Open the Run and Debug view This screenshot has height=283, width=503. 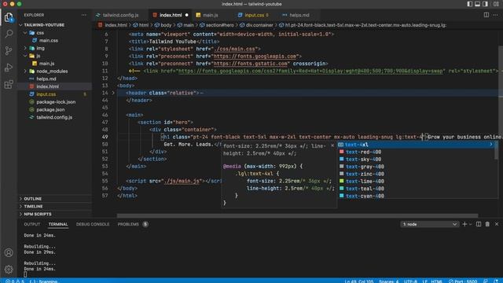click(x=9, y=68)
